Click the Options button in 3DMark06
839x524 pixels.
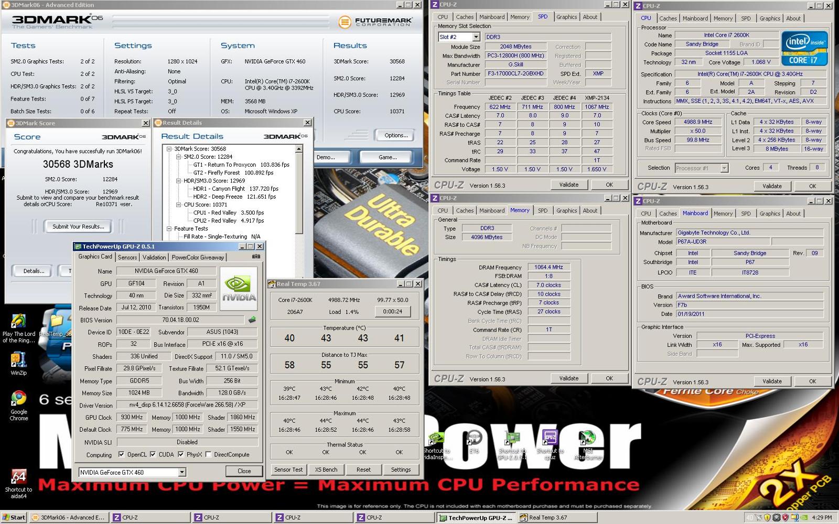pyautogui.click(x=396, y=135)
